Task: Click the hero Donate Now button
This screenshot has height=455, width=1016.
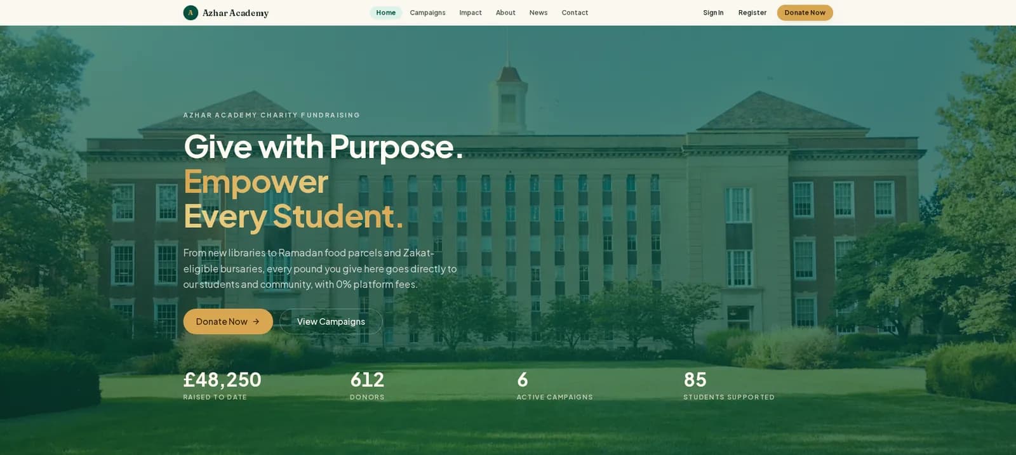Action: pyautogui.click(x=228, y=322)
